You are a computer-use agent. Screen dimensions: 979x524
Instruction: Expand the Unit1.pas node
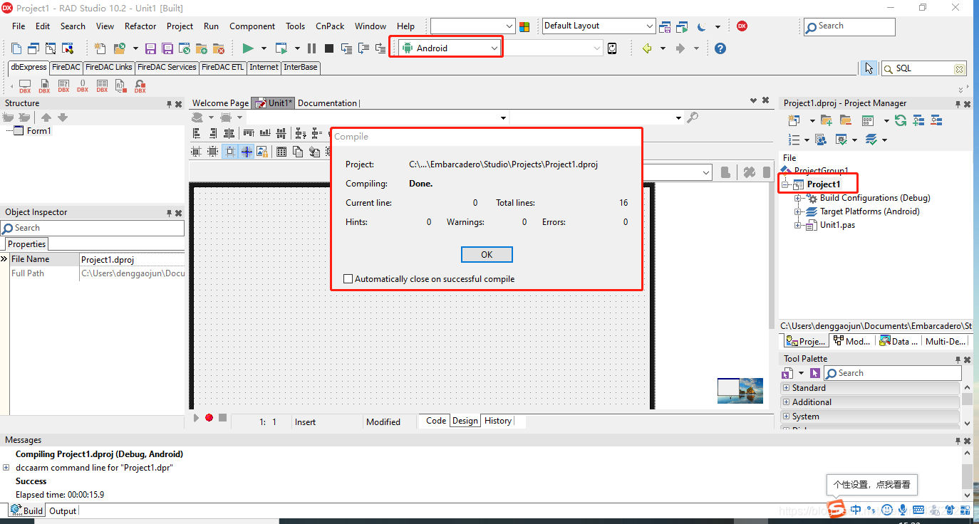coord(799,225)
